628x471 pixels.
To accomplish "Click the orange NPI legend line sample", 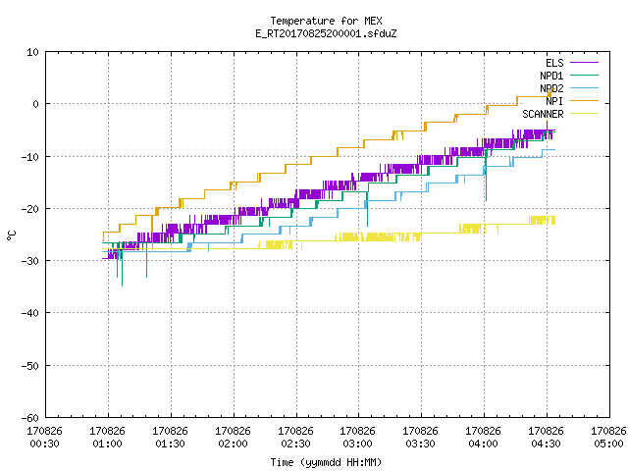I will coord(584,101).
